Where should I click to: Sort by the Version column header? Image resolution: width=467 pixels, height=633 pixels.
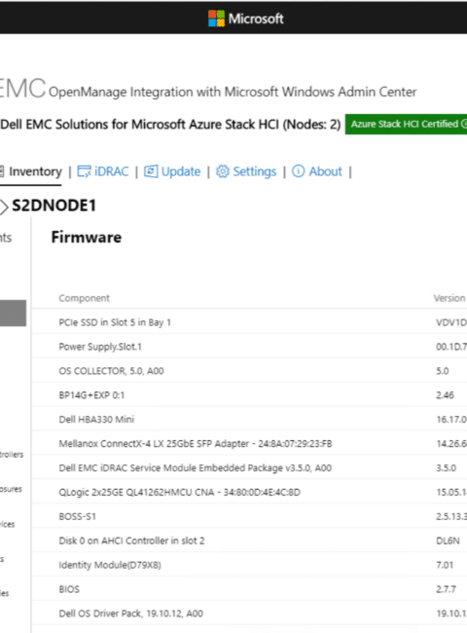[449, 298]
